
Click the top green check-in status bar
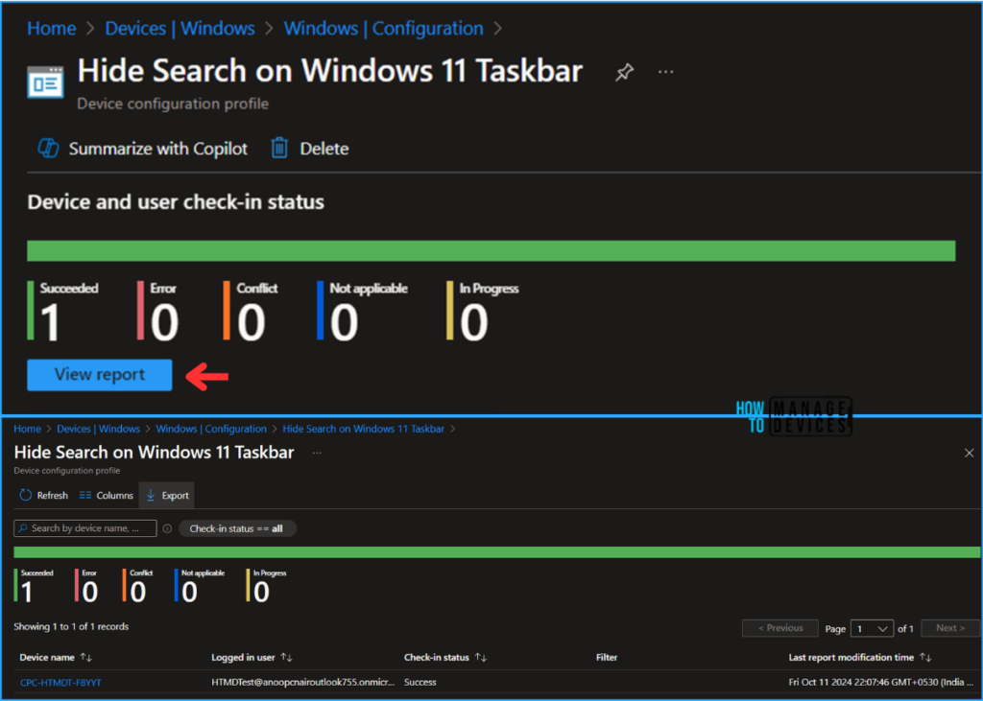point(491,250)
